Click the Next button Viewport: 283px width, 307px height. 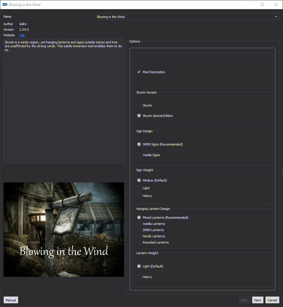[x=258, y=300]
